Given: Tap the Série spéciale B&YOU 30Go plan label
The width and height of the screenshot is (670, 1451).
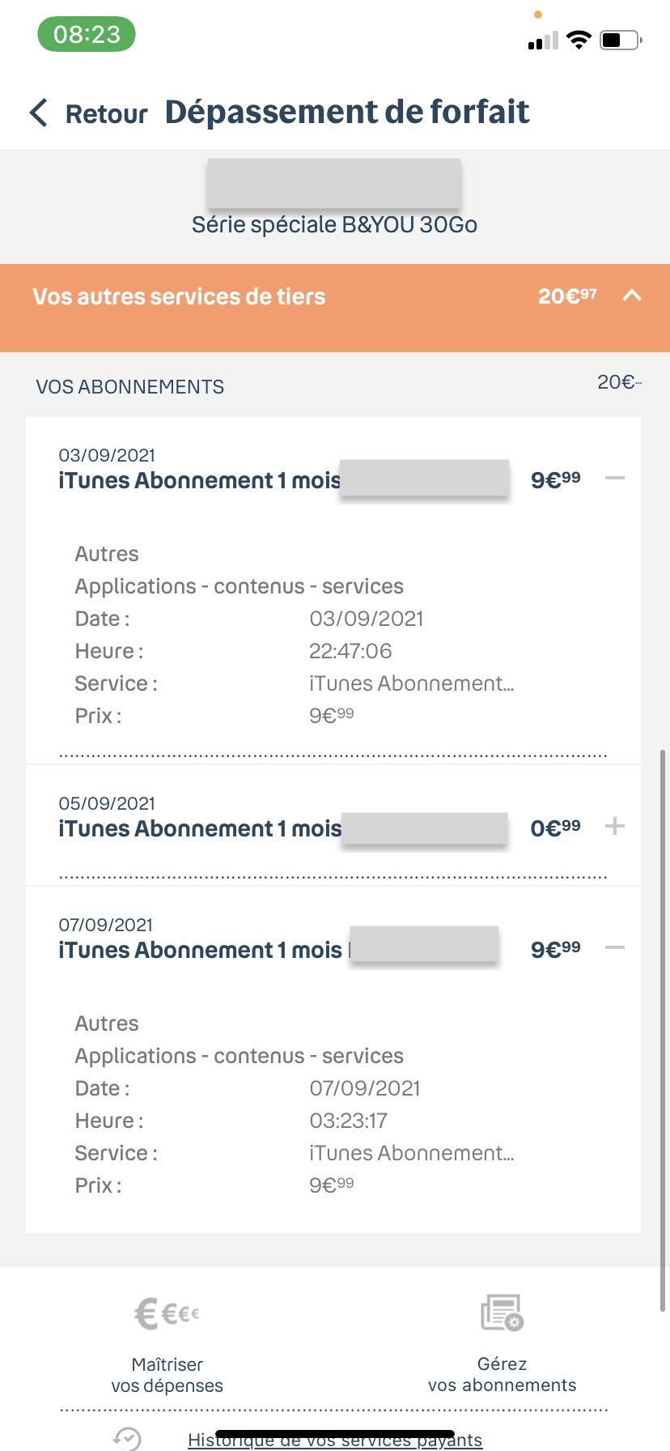Looking at the screenshot, I should pyautogui.click(x=334, y=224).
